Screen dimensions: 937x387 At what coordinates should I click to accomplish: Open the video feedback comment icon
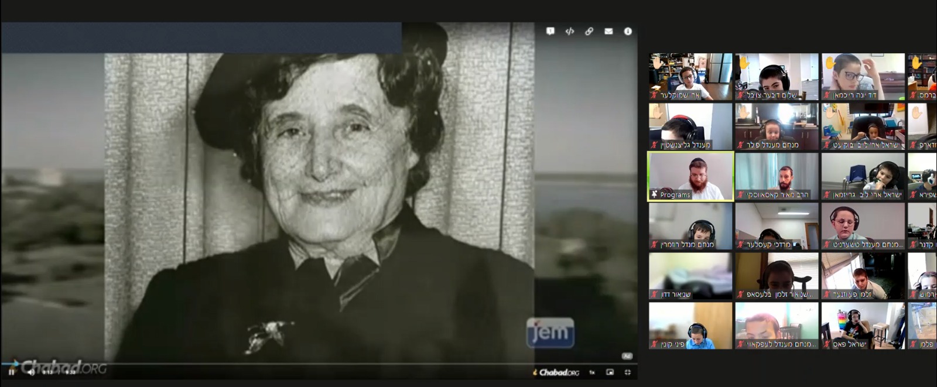pyautogui.click(x=550, y=32)
